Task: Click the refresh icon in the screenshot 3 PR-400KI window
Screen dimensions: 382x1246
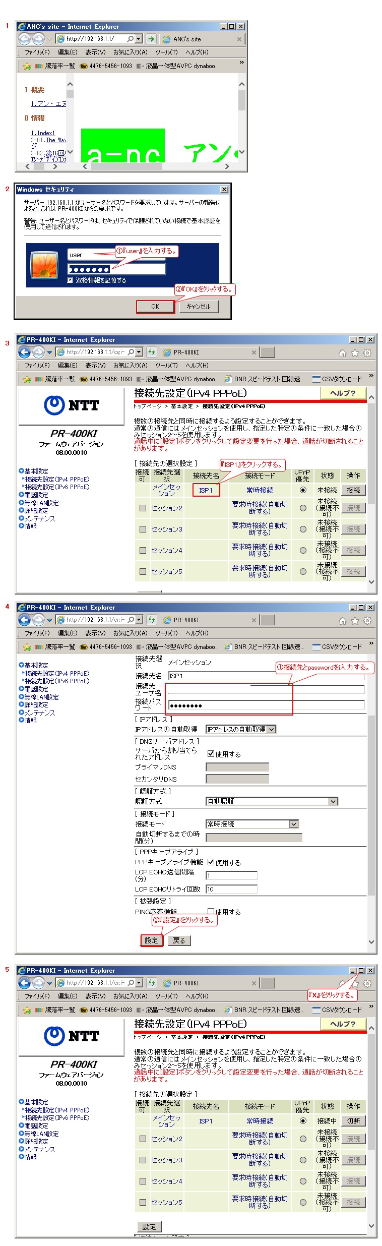Action: [151, 352]
